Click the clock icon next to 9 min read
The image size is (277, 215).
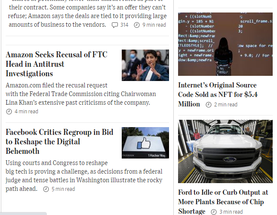137,25
